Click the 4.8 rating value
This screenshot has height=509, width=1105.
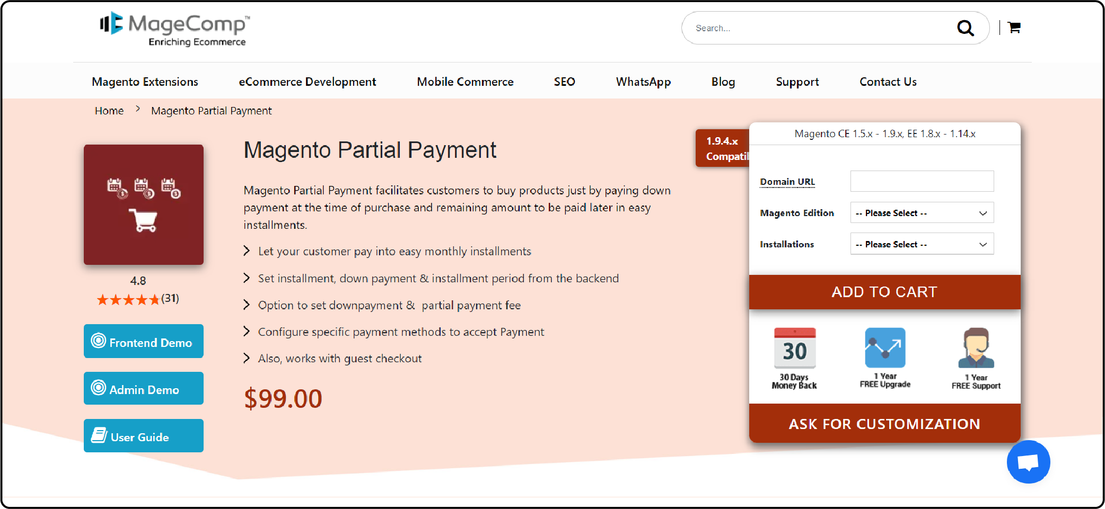[138, 281]
